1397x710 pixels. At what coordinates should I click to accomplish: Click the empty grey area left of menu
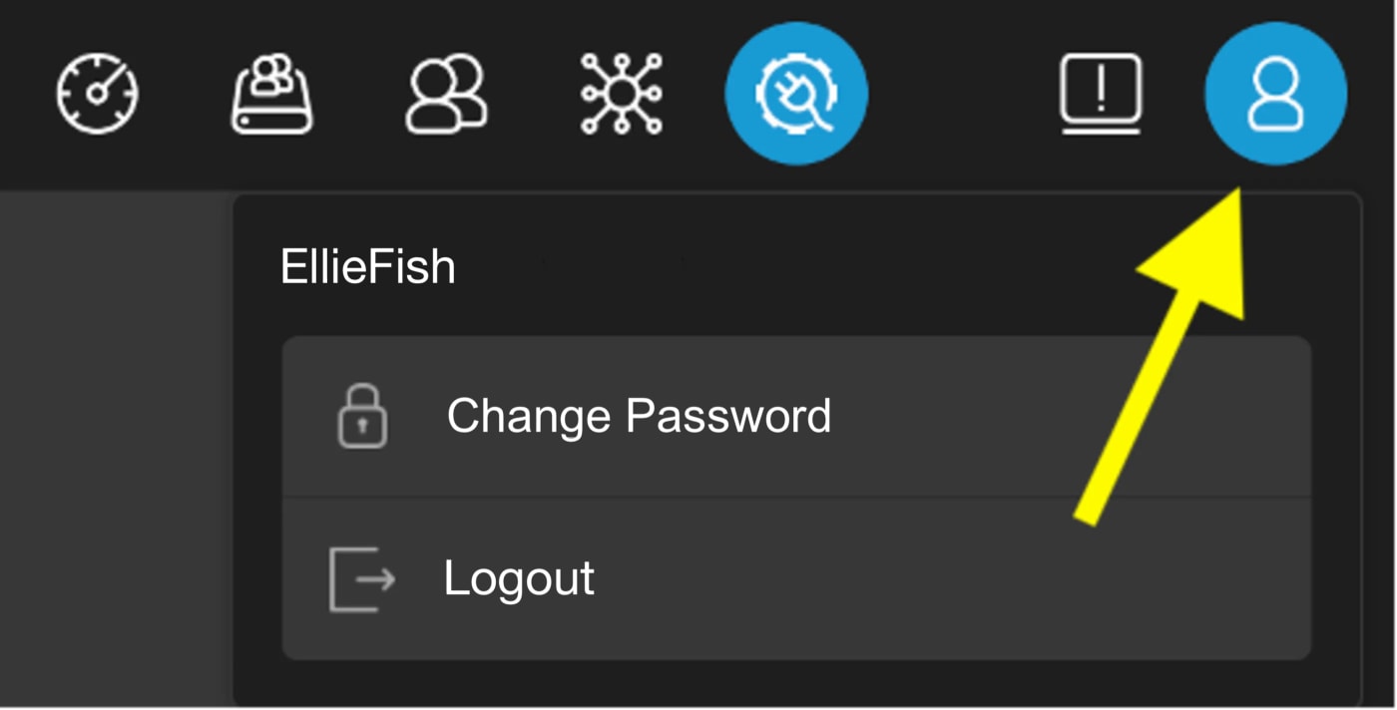pos(116,447)
